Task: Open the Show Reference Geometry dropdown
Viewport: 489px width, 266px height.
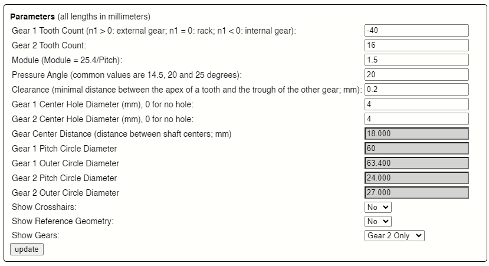Action: click(x=378, y=221)
